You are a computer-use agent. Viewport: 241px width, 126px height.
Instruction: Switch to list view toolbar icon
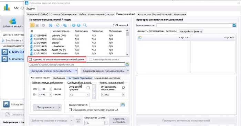click(x=37, y=25)
